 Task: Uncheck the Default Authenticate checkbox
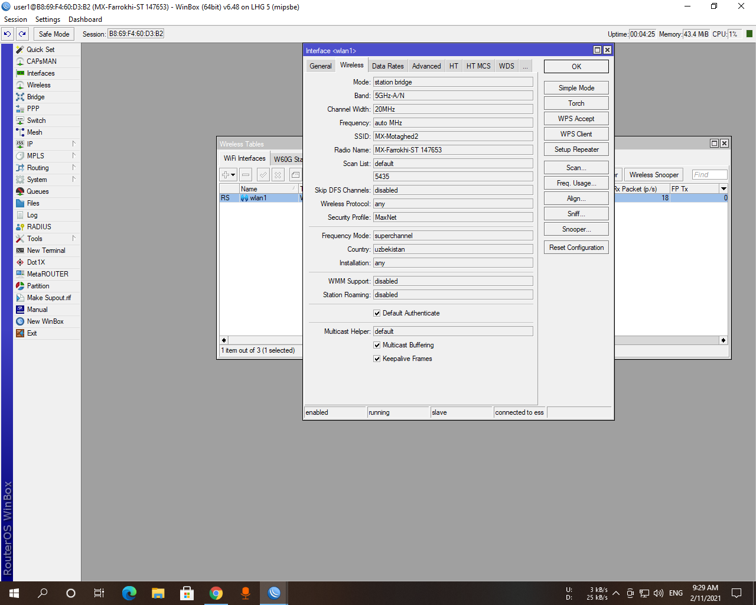pos(377,313)
